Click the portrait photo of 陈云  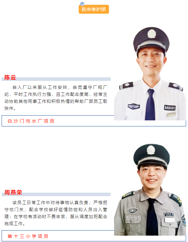pyautogui.click(x=150, y=74)
